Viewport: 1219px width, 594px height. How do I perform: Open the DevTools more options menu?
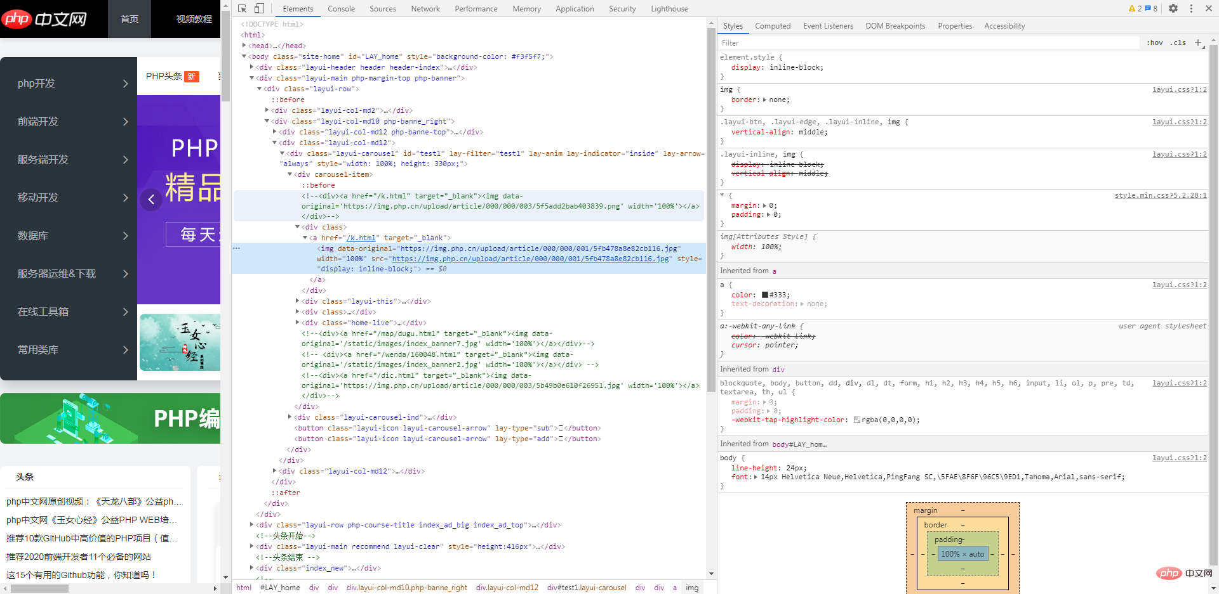click(1191, 9)
